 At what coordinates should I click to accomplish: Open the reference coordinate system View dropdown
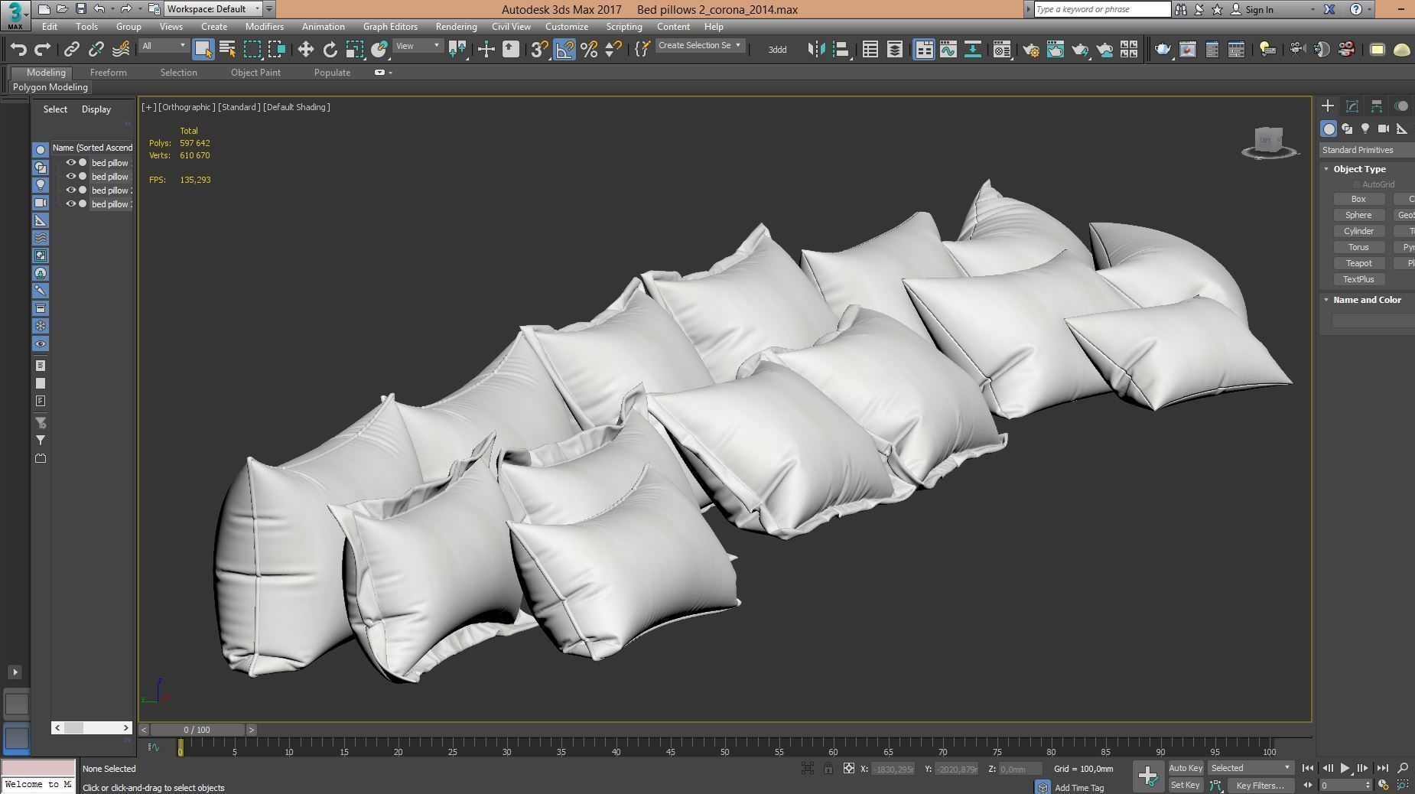[x=418, y=46]
